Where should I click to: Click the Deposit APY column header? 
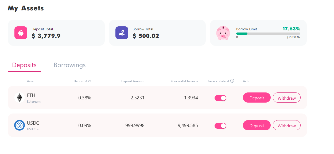point(82,81)
